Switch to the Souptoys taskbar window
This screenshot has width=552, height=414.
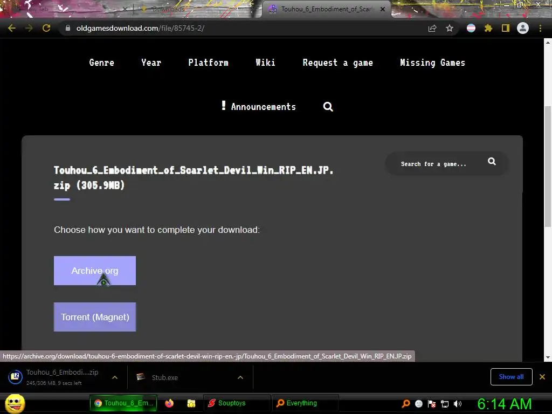tap(237, 403)
